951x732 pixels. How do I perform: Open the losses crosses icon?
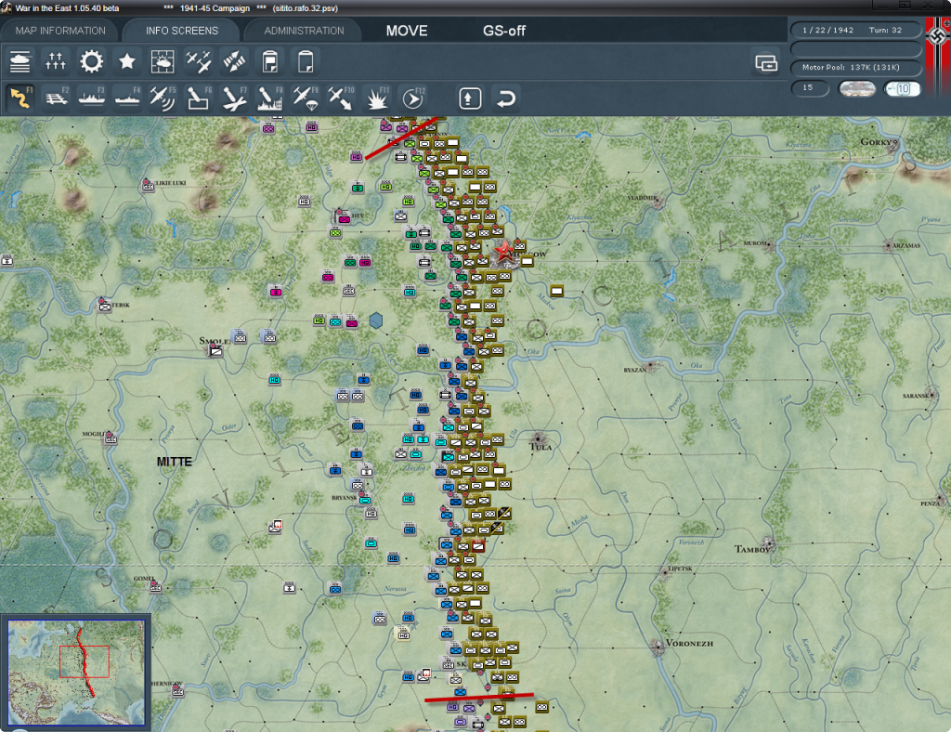(56, 62)
